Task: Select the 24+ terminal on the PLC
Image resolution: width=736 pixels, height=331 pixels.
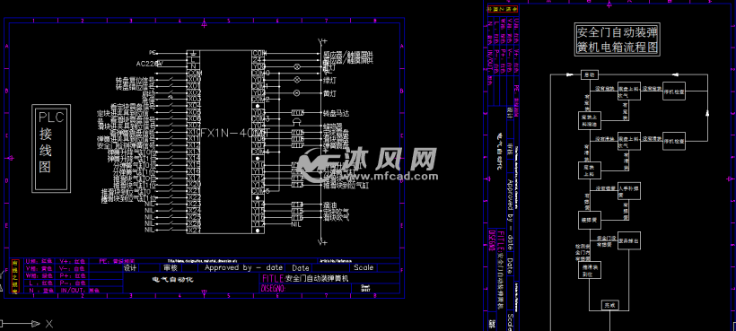Action: click(x=259, y=59)
